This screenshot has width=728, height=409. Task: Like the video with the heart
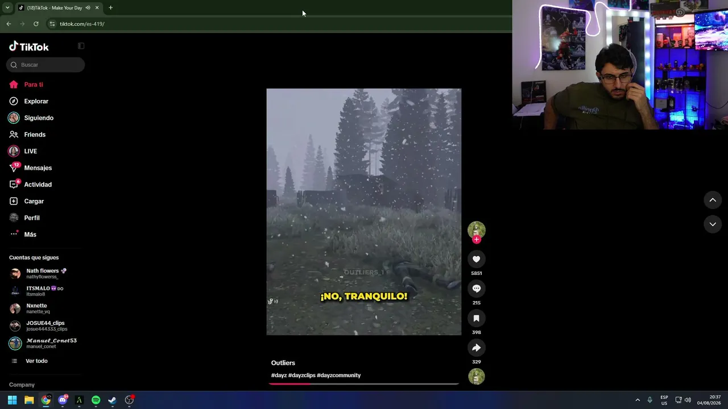click(x=477, y=259)
